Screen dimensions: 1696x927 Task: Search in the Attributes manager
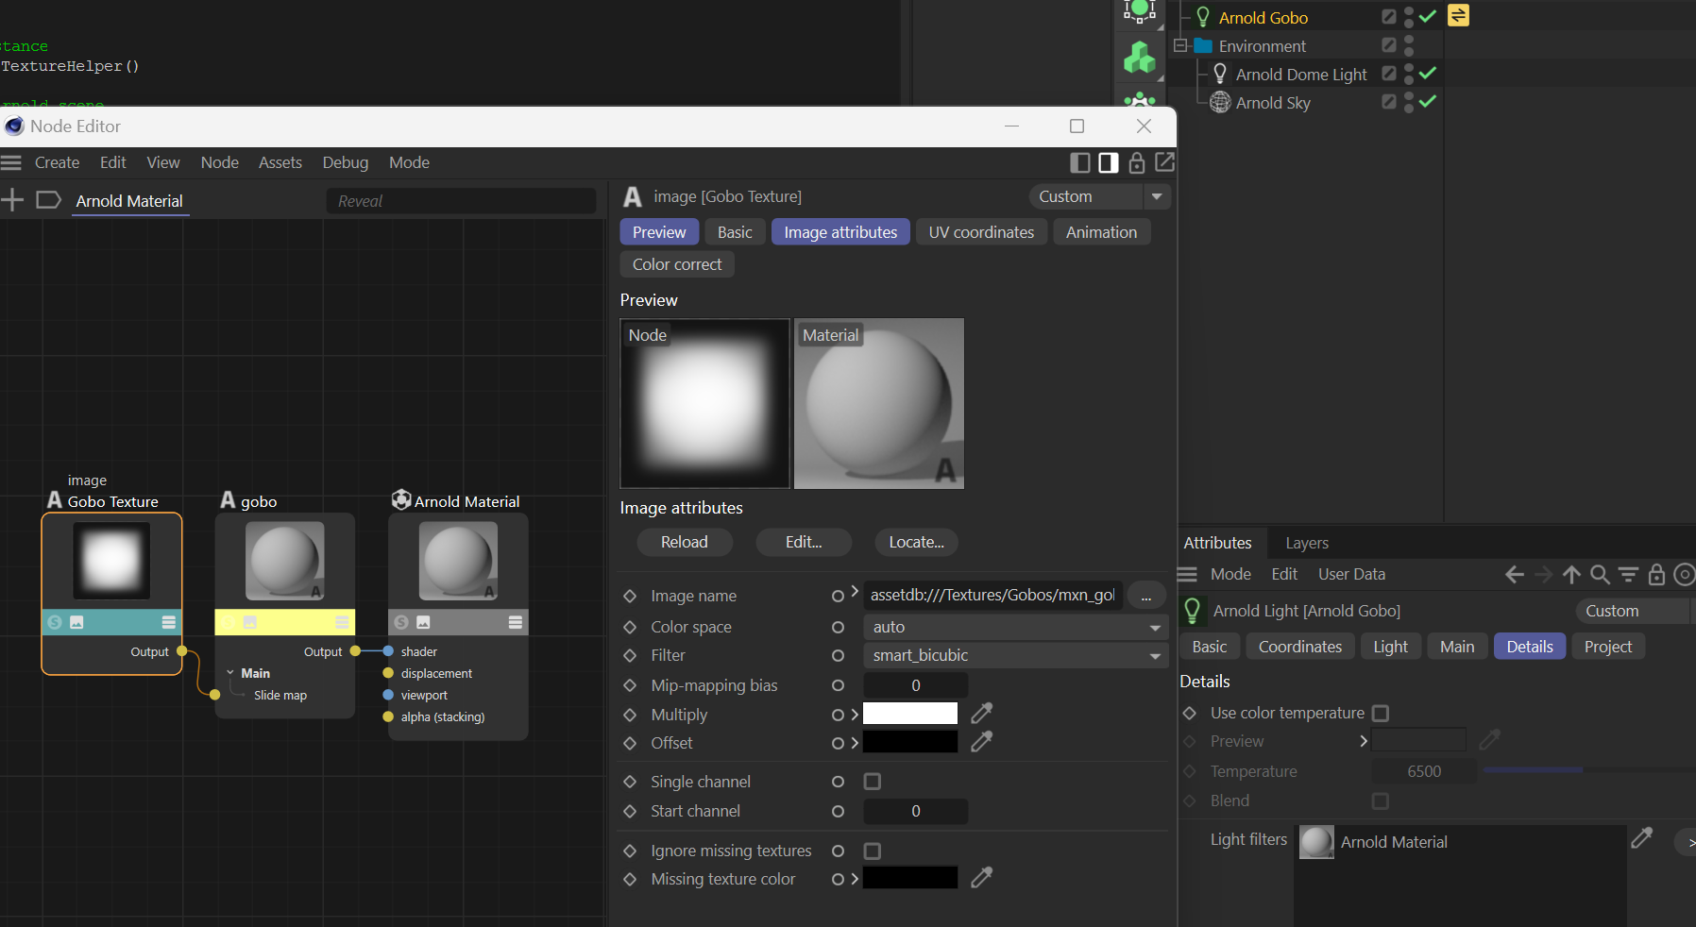[1600, 574]
